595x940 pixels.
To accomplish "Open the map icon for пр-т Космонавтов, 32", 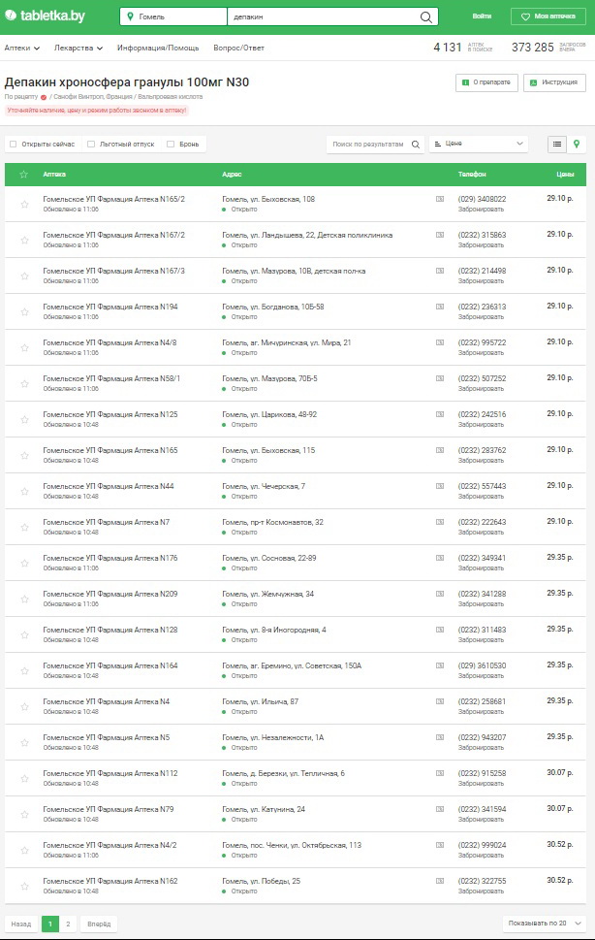I will (440, 522).
